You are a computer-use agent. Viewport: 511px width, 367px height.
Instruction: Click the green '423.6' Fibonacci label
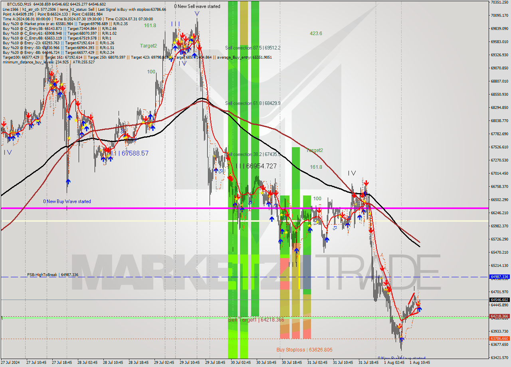[x=316, y=34]
